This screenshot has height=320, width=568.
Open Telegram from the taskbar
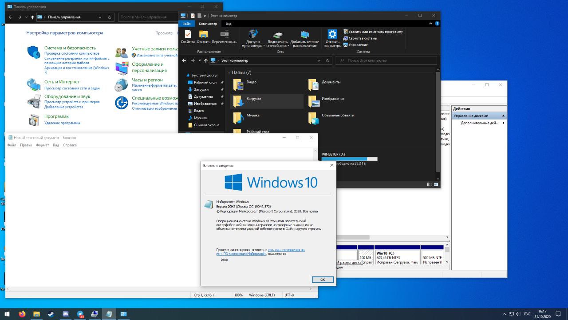click(x=80, y=314)
